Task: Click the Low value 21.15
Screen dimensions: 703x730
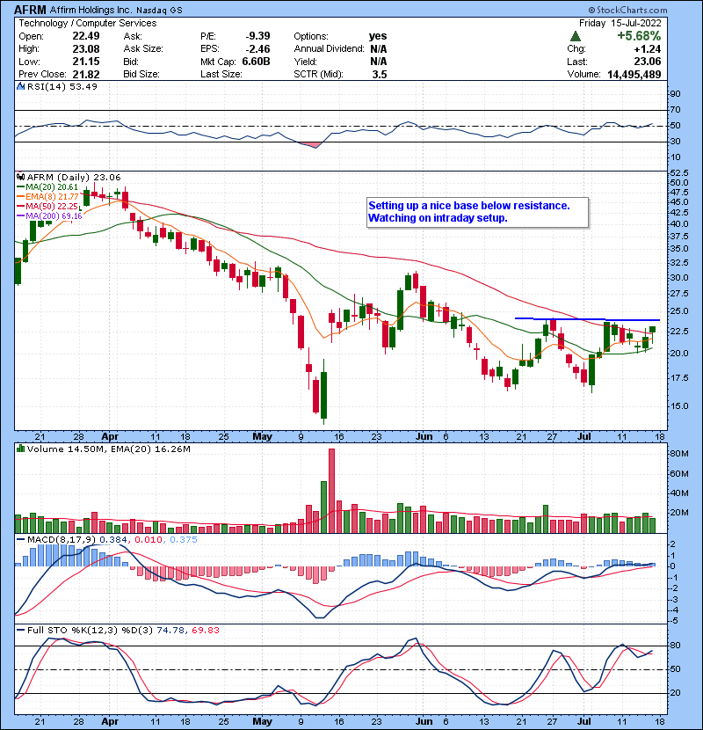Action: click(85, 62)
